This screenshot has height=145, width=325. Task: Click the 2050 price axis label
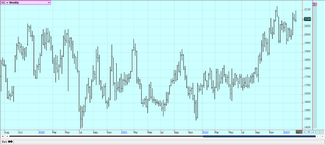tap(307, 26)
